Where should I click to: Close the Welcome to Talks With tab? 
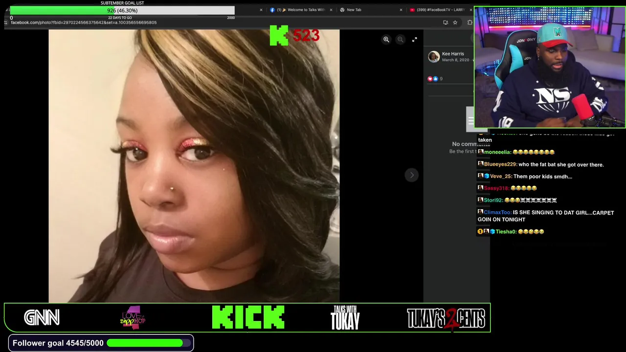coord(331,10)
